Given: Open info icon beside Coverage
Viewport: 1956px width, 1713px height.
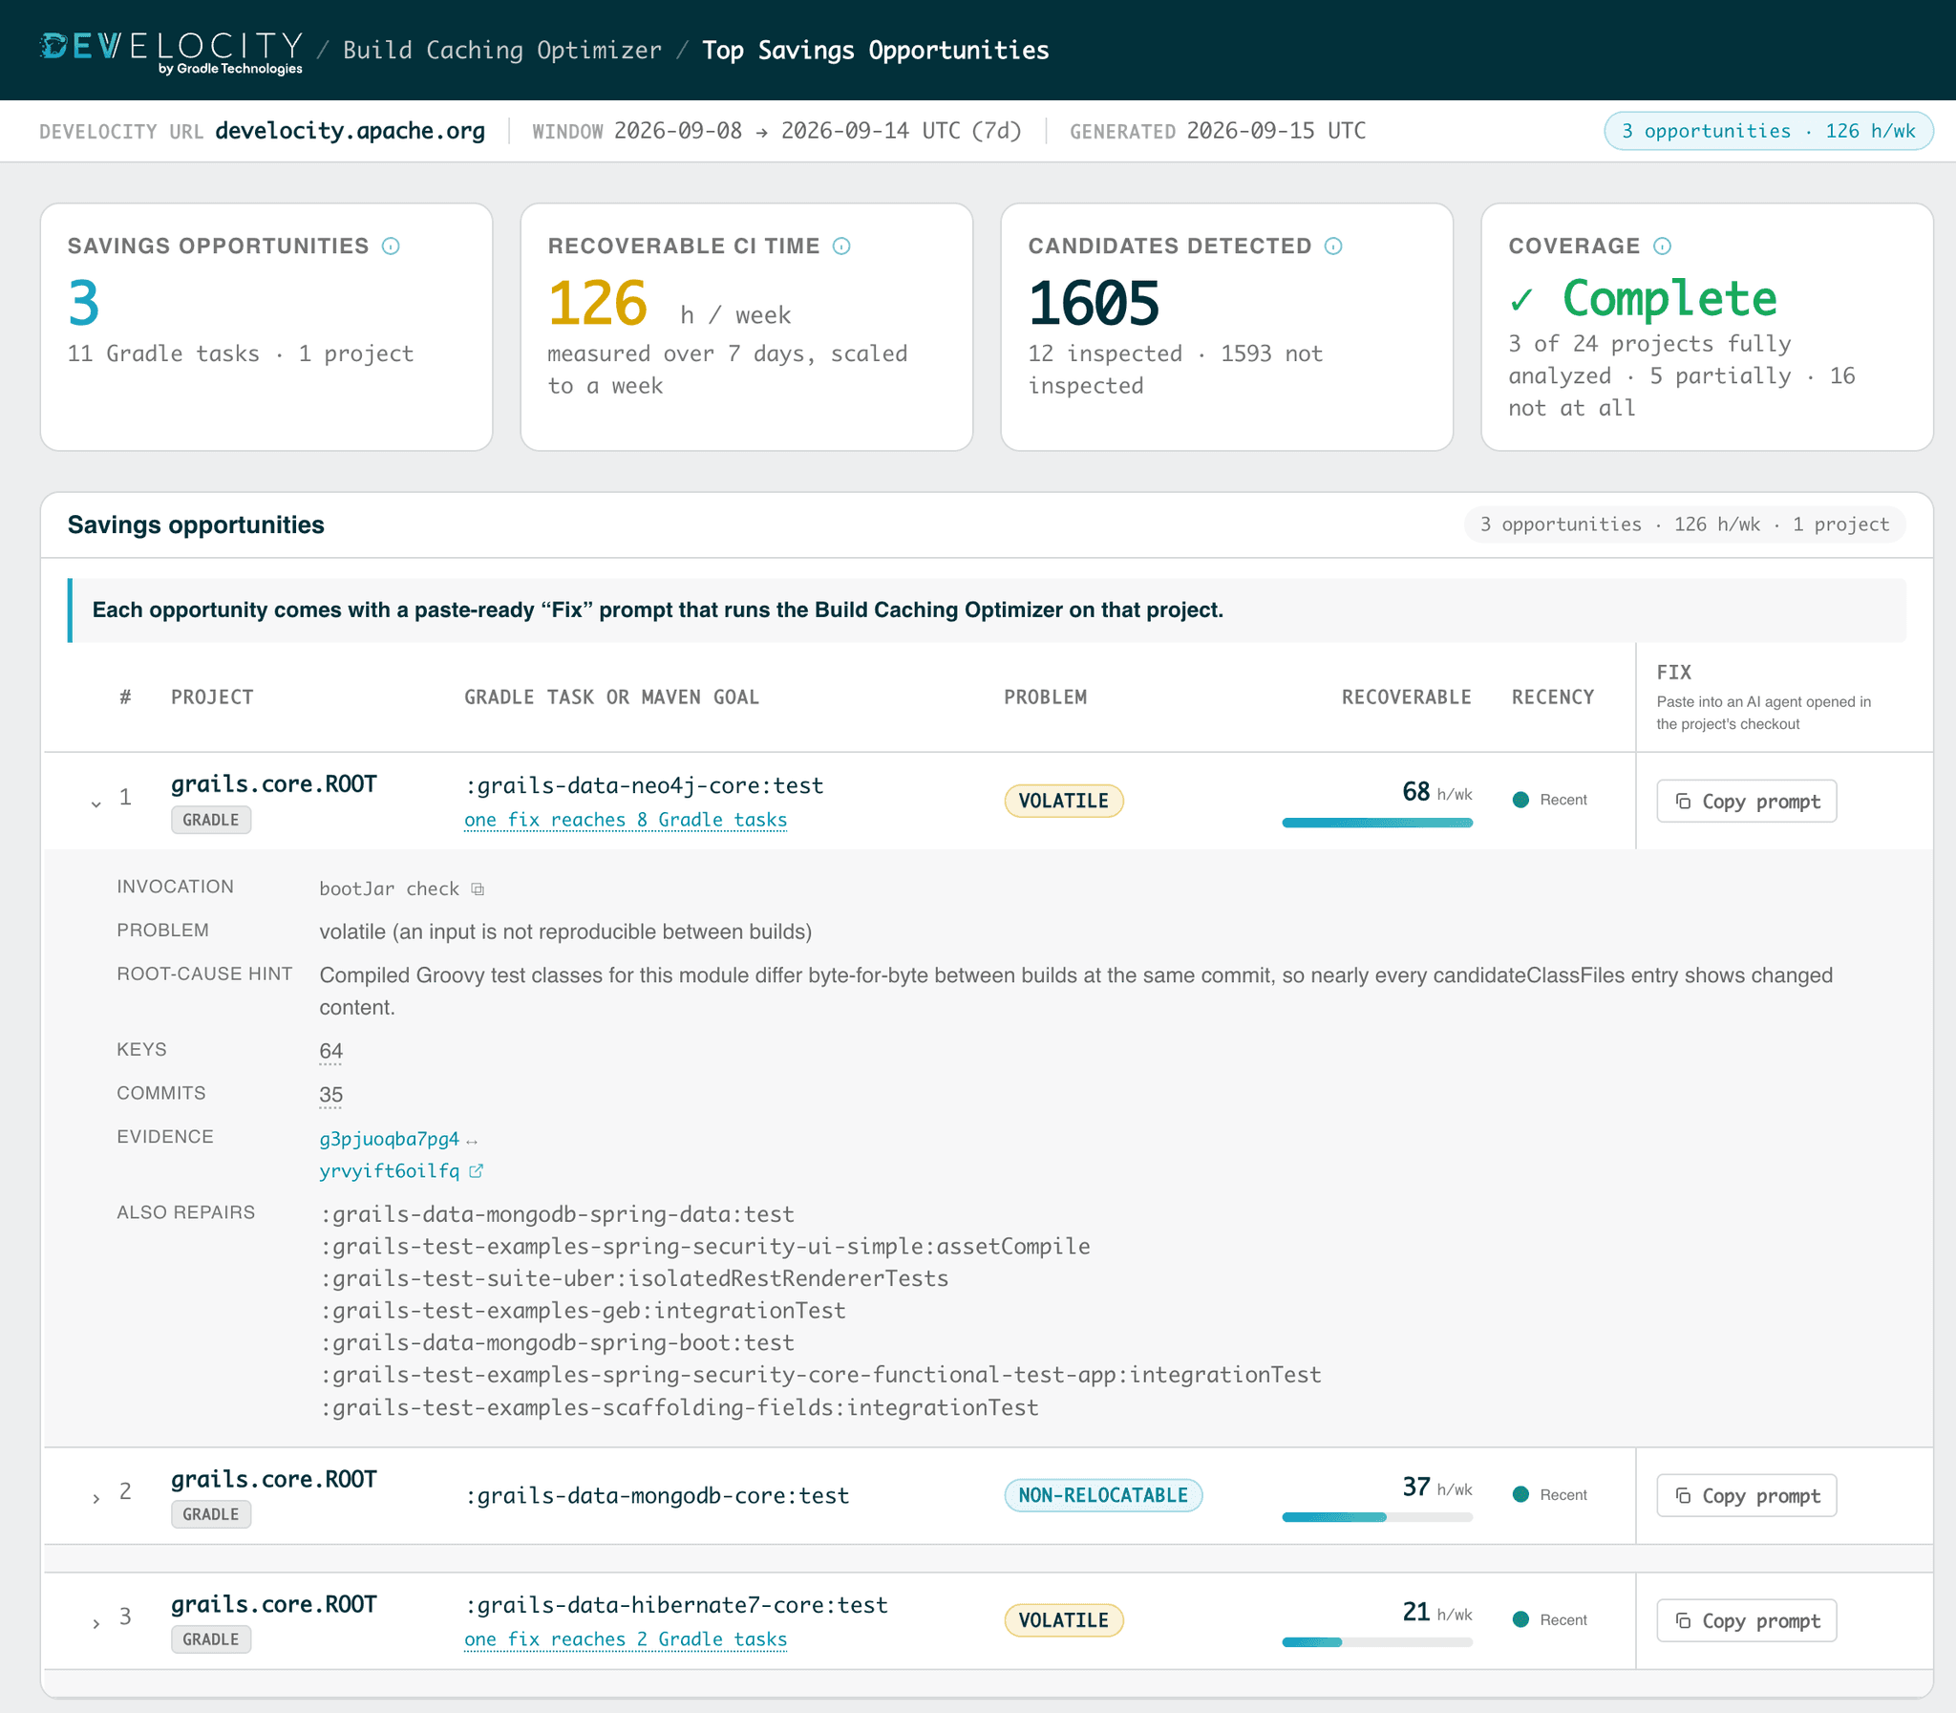Looking at the screenshot, I should pos(1663,246).
